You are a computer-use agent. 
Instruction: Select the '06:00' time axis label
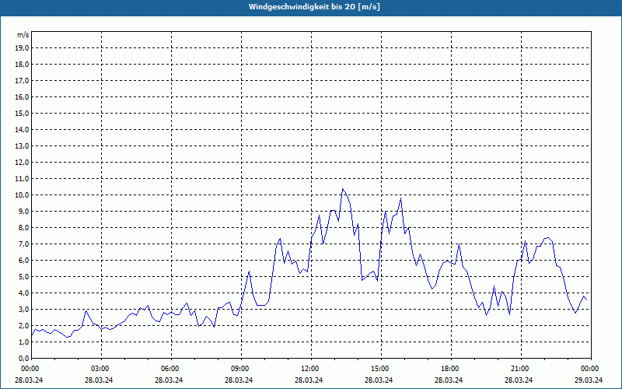(x=171, y=369)
